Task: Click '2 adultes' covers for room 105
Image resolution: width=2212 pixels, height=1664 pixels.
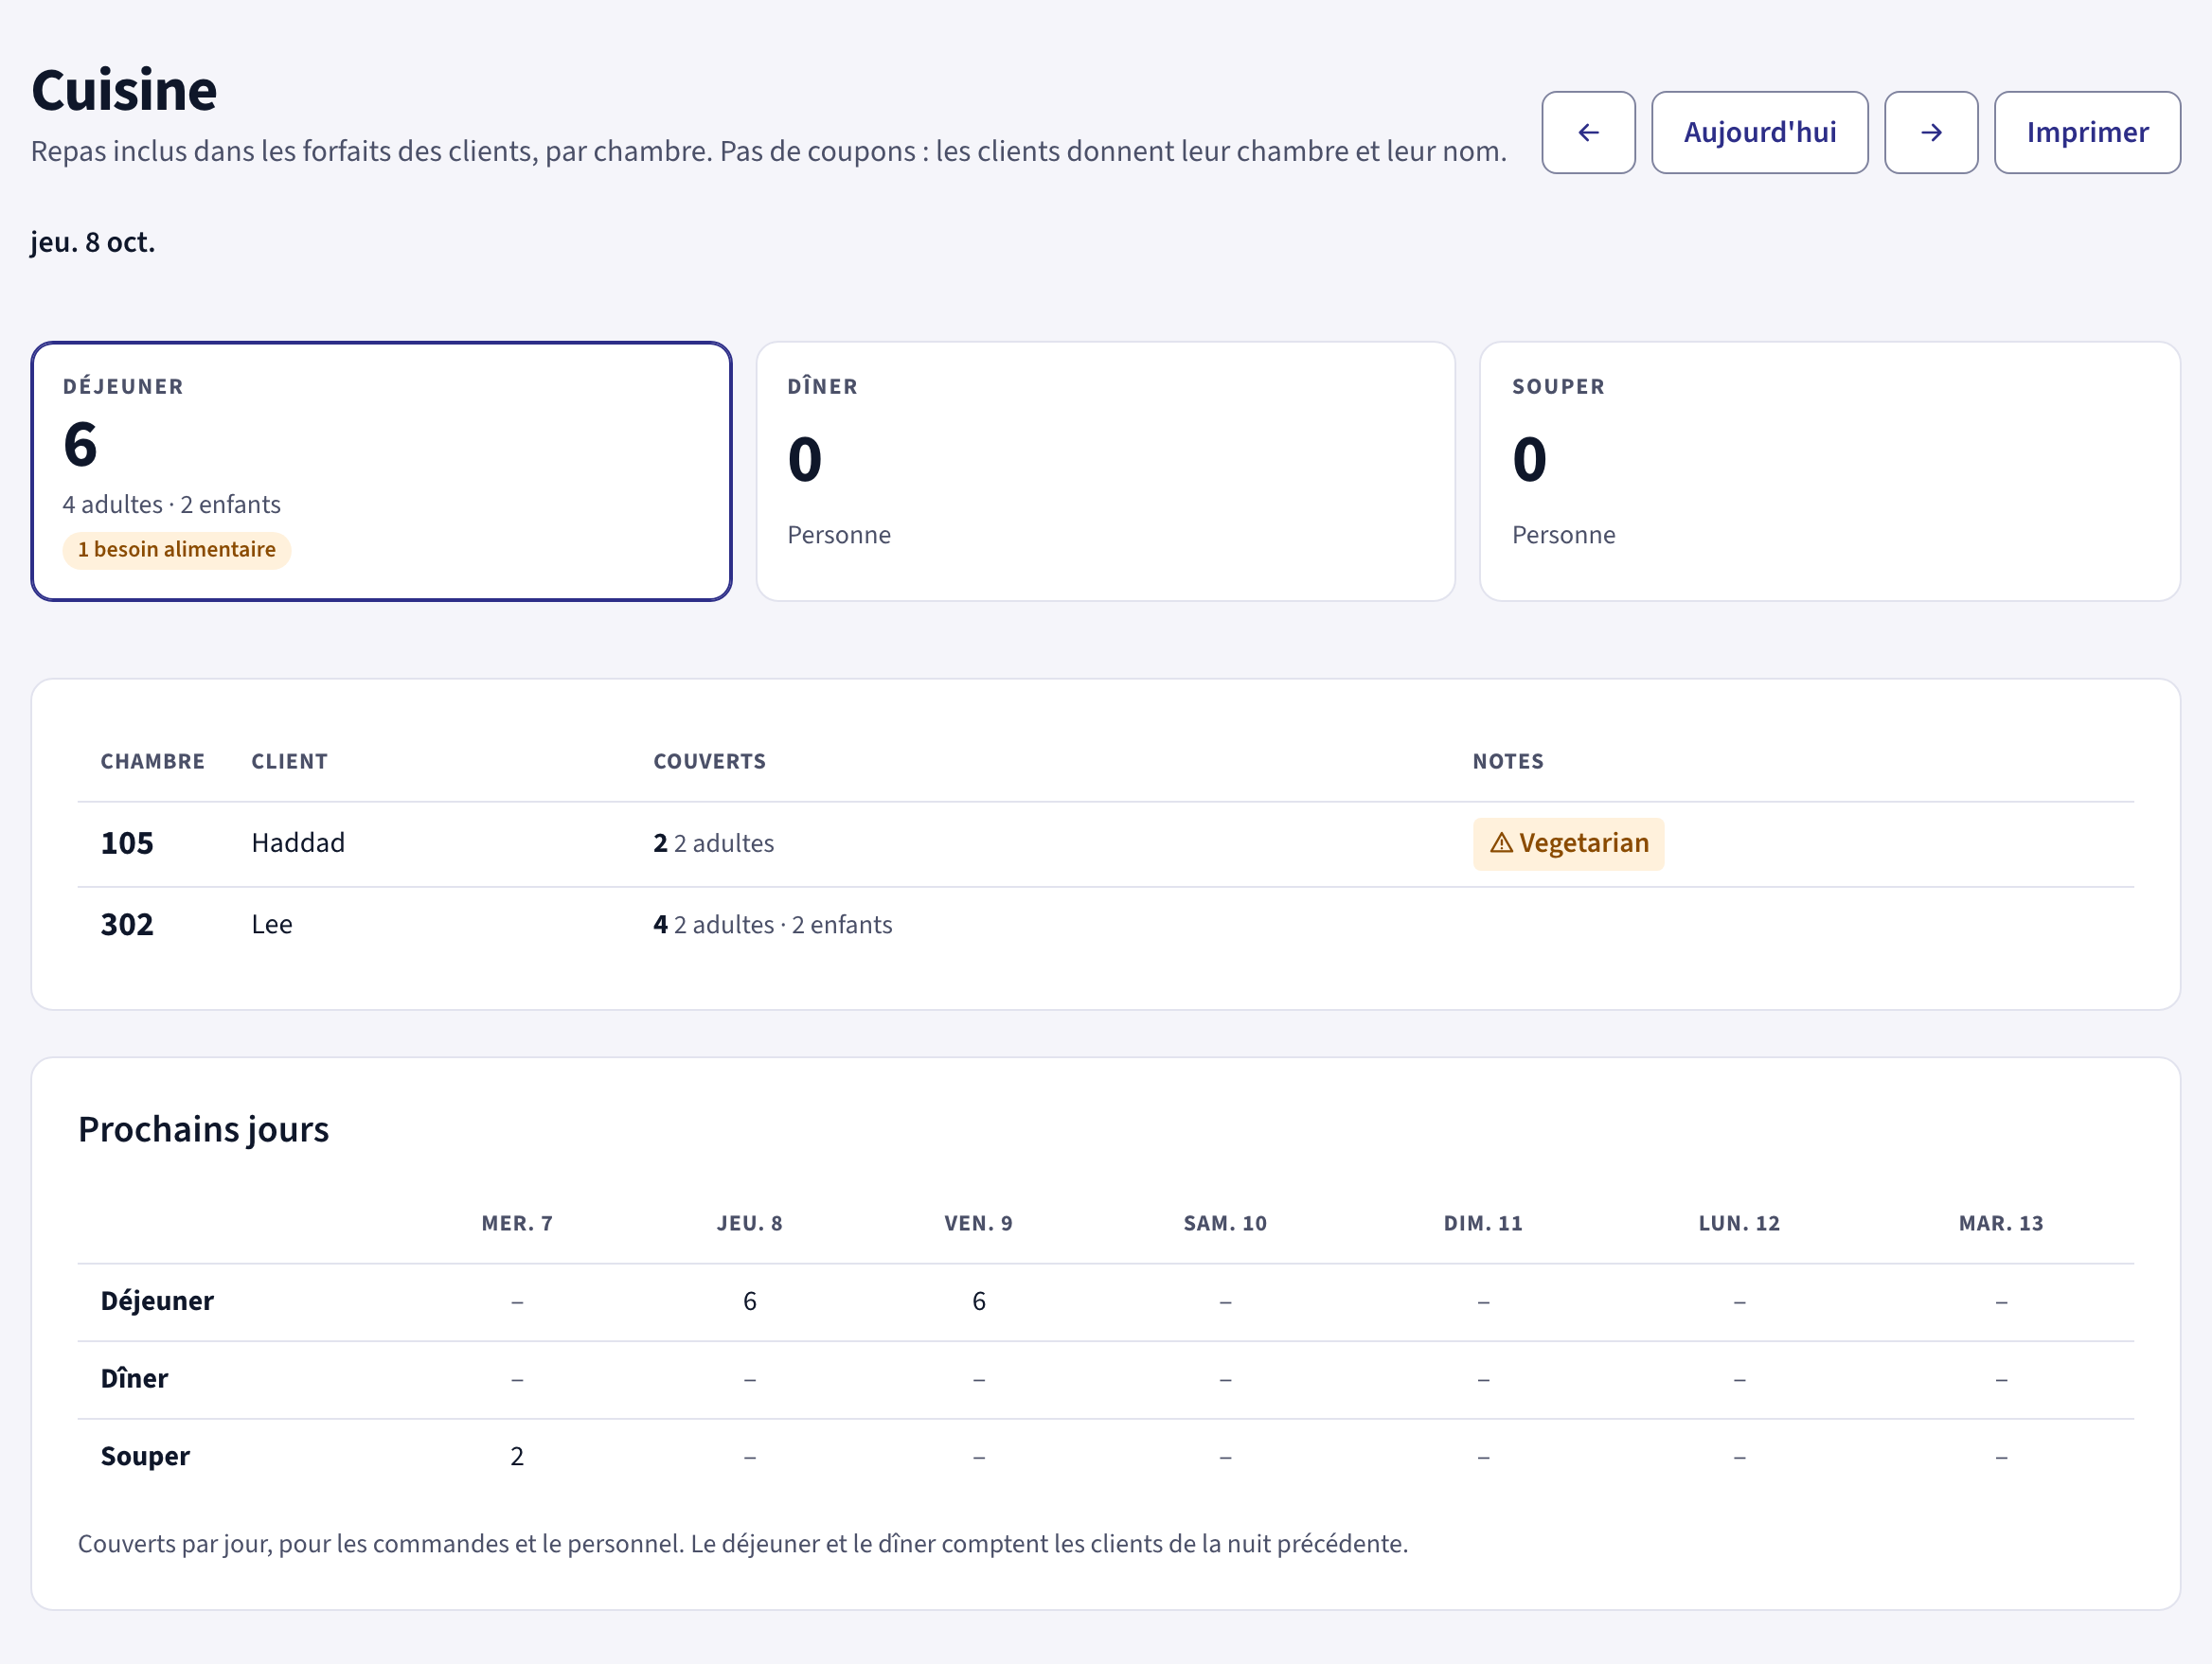Action: (x=724, y=843)
